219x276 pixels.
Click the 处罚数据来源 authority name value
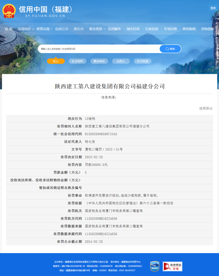click(x=114, y=226)
